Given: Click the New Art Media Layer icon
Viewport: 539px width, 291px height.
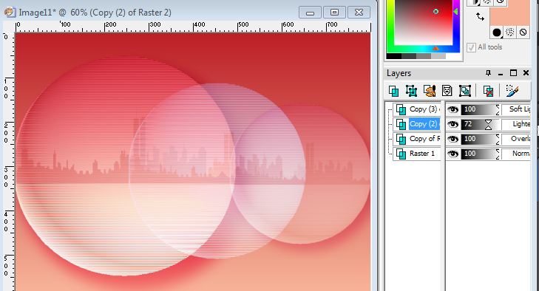Looking at the screenshot, I should tap(430, 91).
